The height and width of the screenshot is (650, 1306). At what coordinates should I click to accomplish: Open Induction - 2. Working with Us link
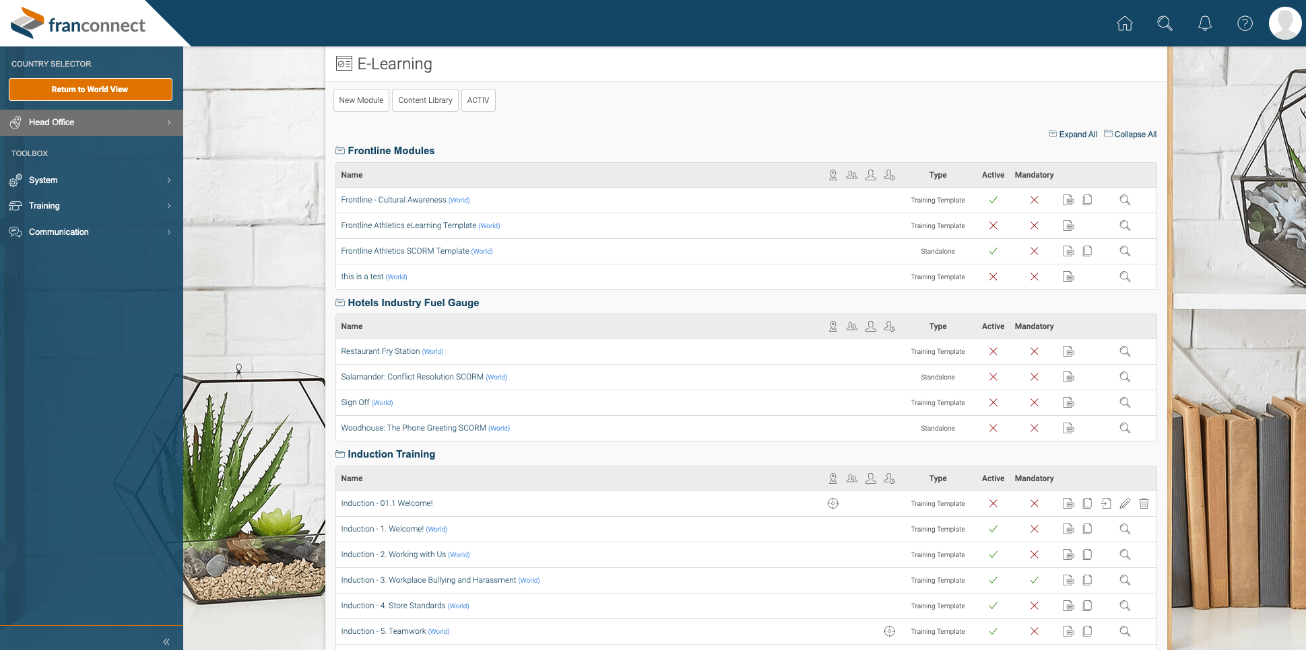click(393, 554)
